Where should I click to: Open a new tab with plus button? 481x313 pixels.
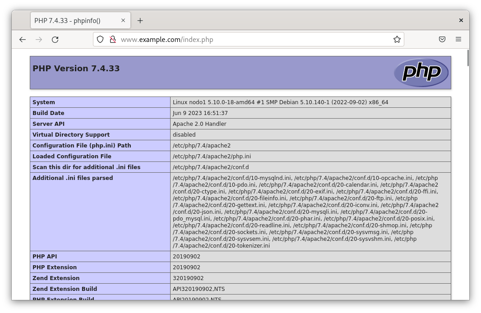point(140,21)
